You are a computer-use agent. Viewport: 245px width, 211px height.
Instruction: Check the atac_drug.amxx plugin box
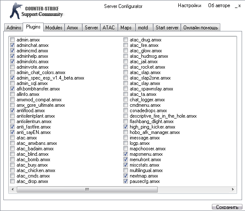(125, 40)
